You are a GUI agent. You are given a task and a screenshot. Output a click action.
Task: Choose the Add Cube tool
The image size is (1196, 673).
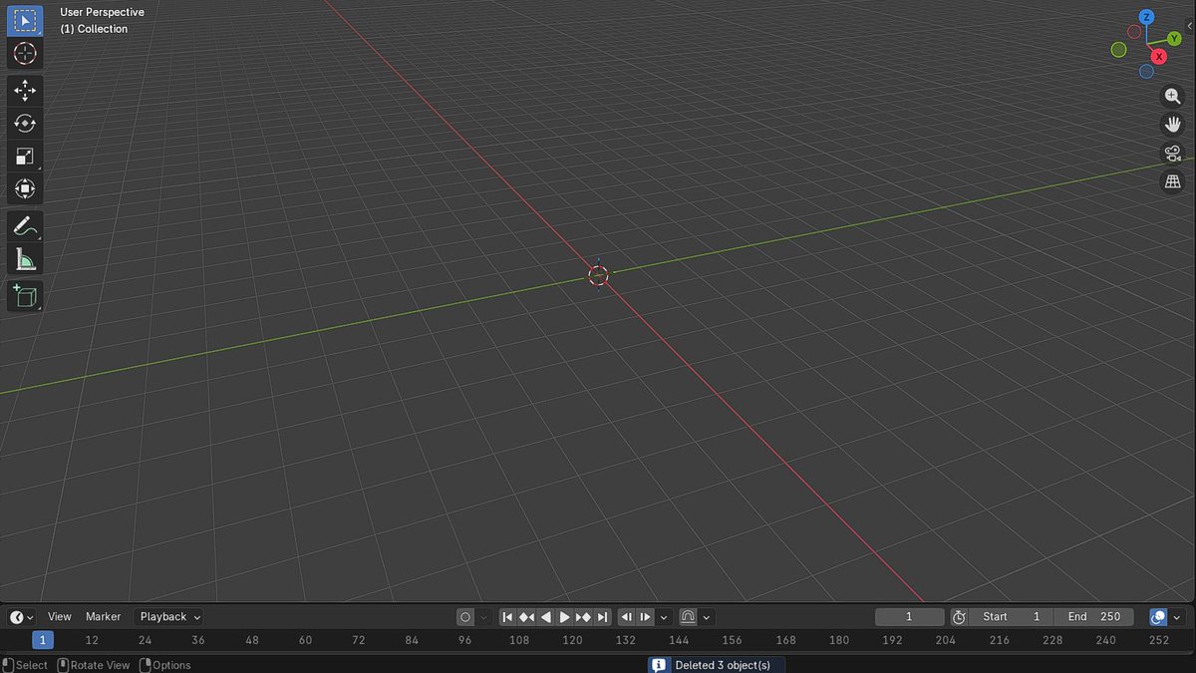(x=25, y=296)
